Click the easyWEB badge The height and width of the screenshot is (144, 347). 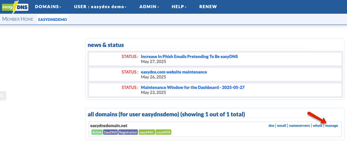[163, 132]
